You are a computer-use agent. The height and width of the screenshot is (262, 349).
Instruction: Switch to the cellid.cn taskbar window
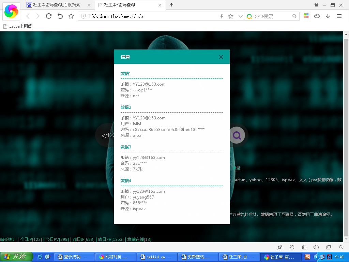[x=156, y=257]
